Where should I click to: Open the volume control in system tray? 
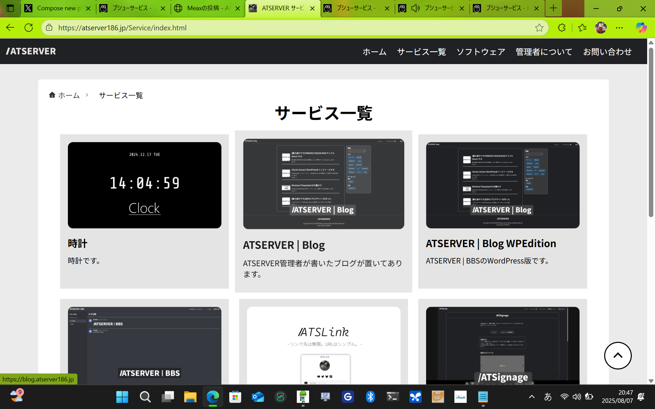tap(577, 397)
